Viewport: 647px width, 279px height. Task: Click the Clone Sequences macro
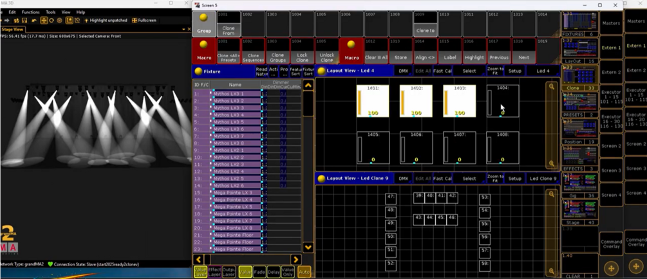[253, 50]
